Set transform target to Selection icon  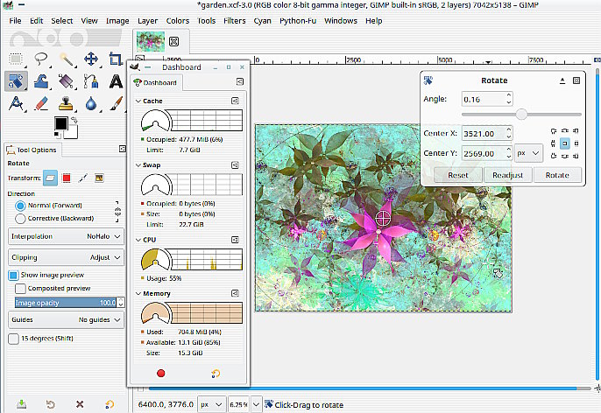[67, 178]
